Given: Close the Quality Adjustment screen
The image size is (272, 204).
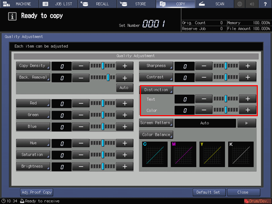Looking at the screenshot, I should (x=244, y=192).
